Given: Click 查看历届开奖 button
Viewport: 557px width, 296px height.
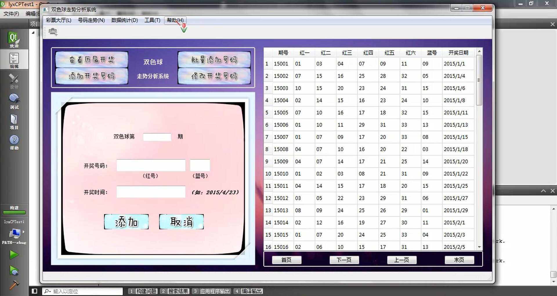Looking at the screenshot, I should coord(92,60).
